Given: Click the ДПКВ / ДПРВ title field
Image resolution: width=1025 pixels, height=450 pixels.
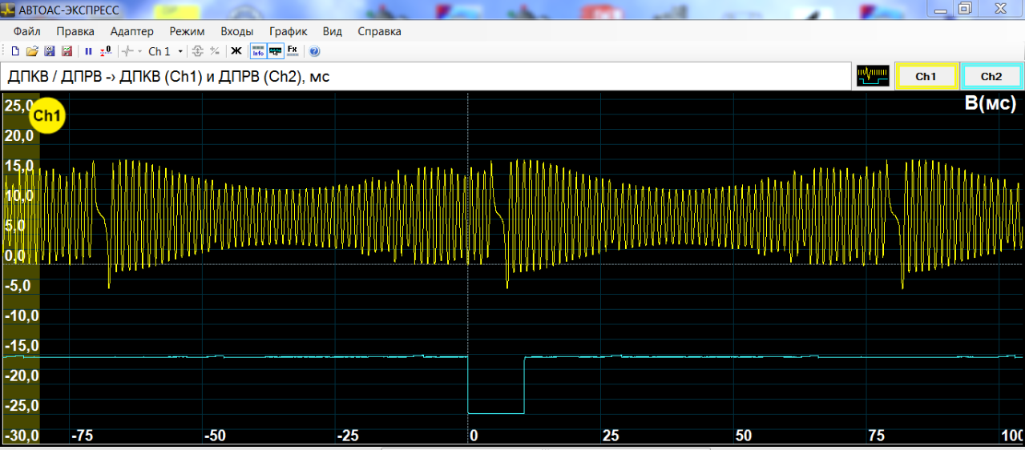Looking at the screenshot, I should point(425,77).
